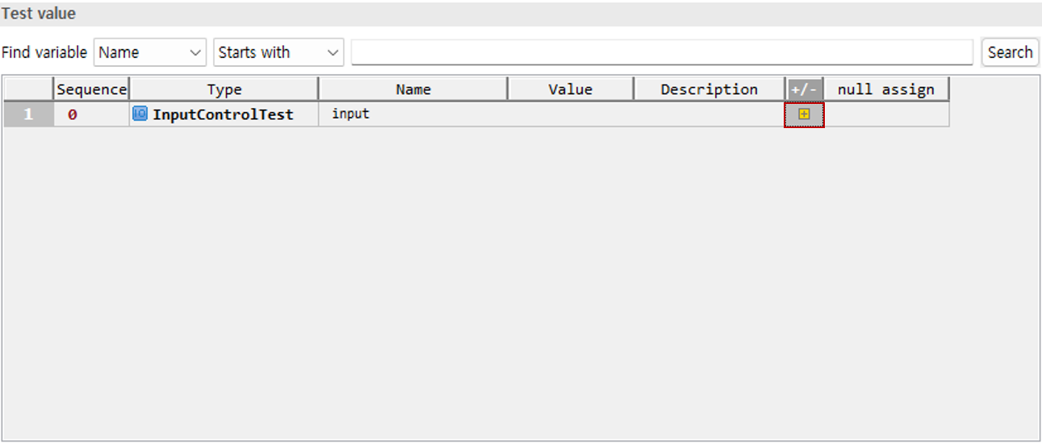Focus the Find variable text box
The width and height of the screenshot is (1042, 448).
(662, 52)
